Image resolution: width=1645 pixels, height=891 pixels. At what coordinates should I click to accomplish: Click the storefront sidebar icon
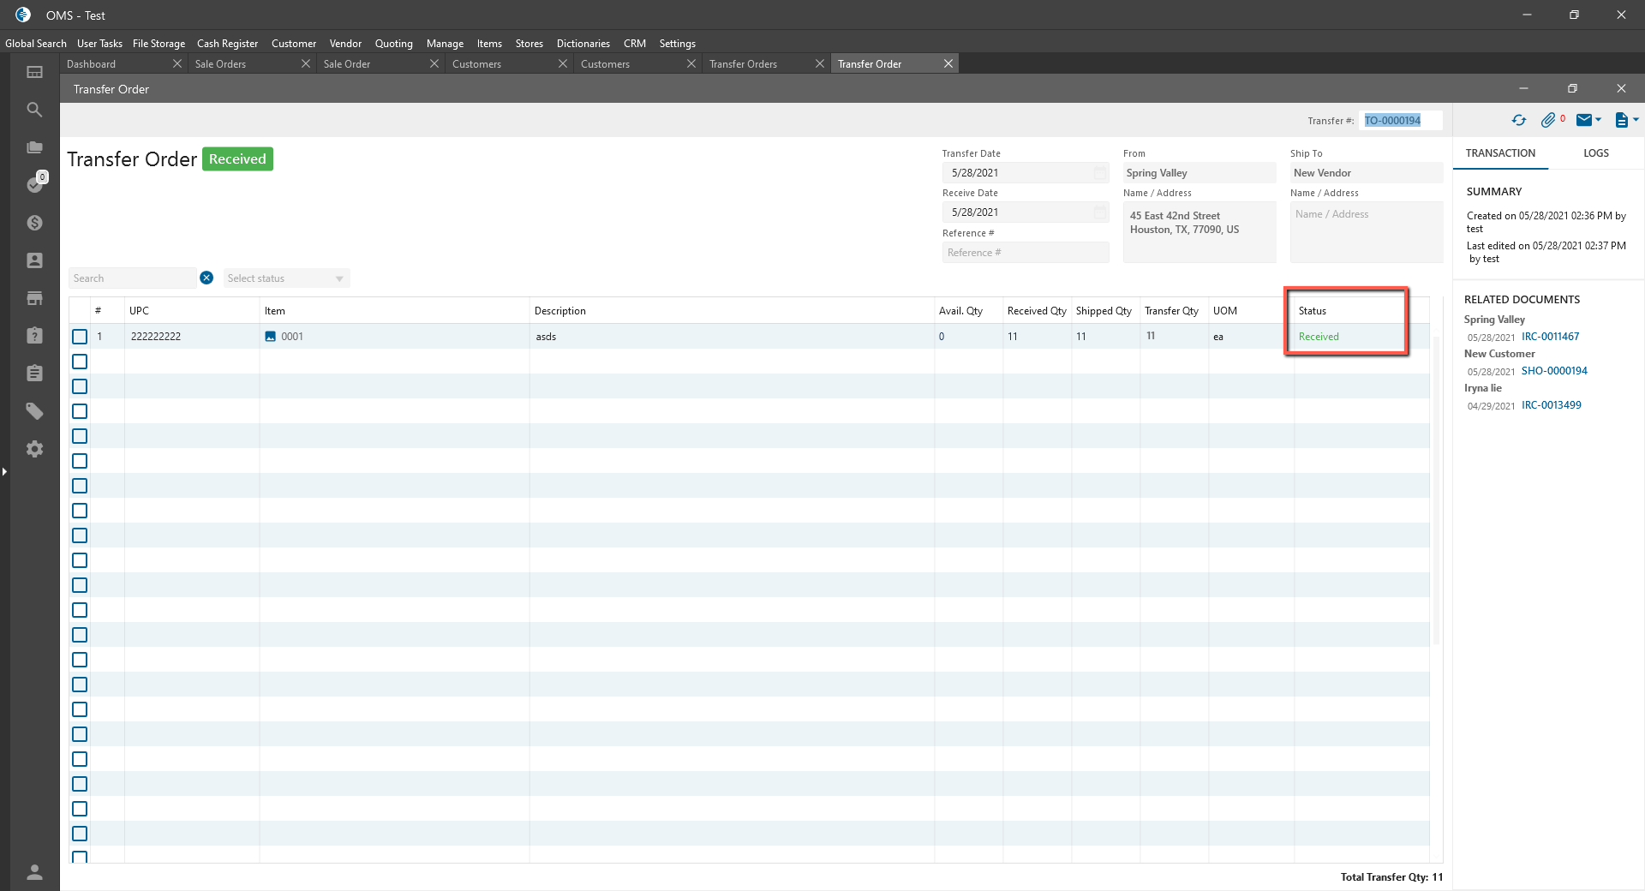click(34, 298)
